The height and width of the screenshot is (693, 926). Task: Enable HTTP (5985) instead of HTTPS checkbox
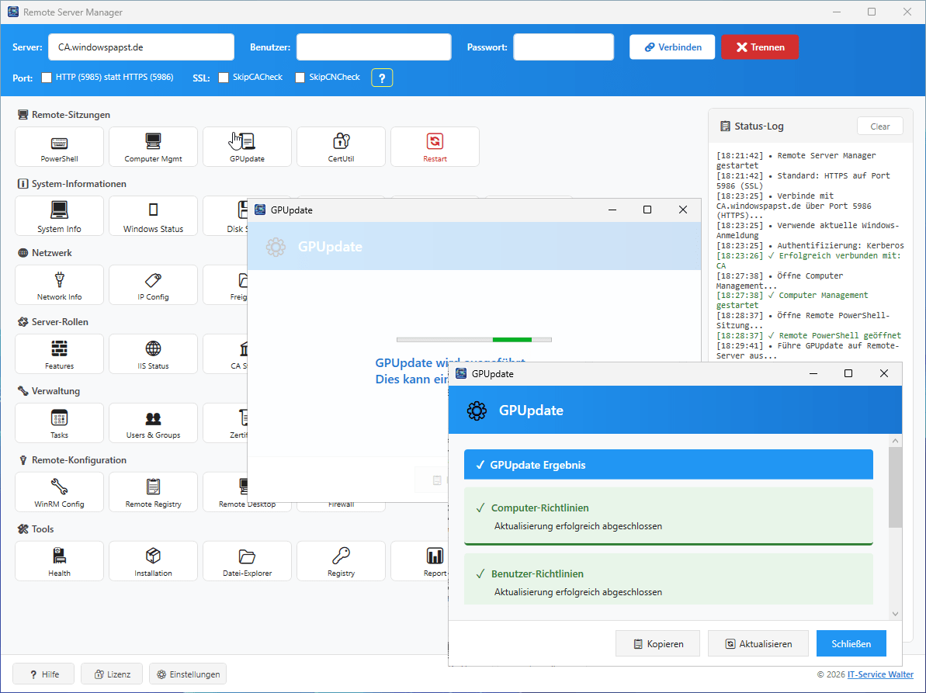pos(47,78)
